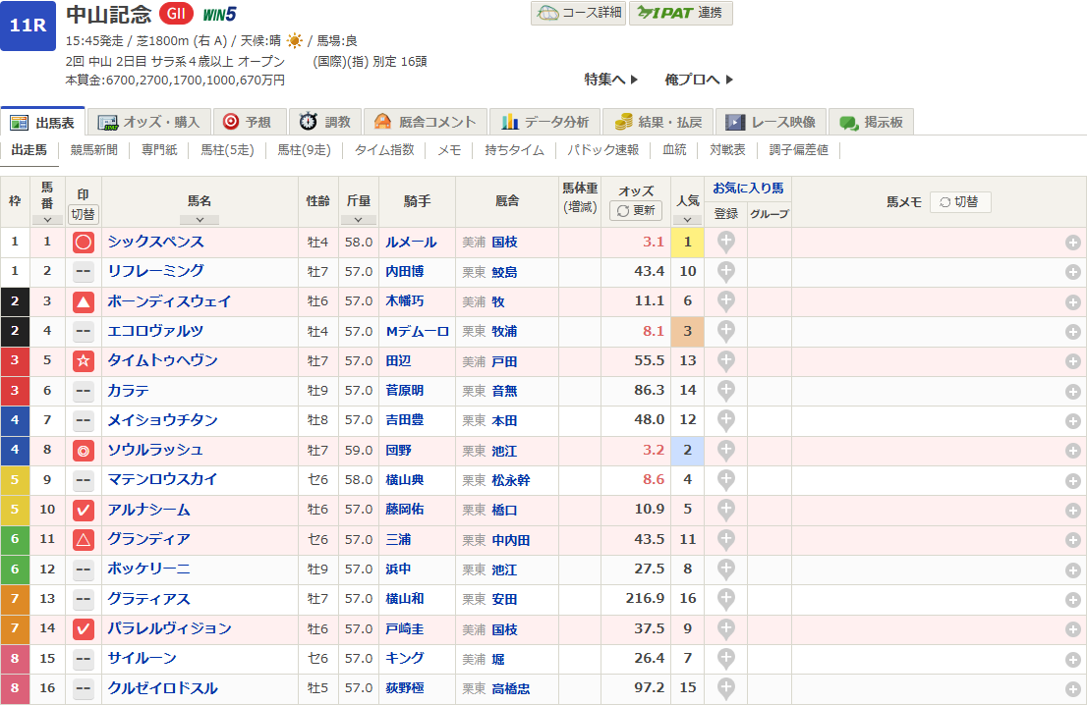Click the circle mark icon for シックスペンス
This screenshot has height=705, width=1087.
[84, 242]
